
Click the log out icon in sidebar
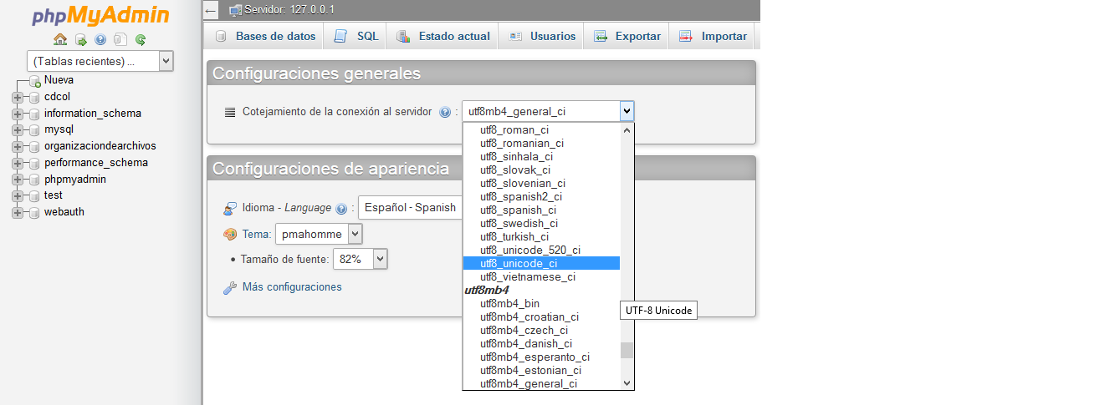pos(80,39)
